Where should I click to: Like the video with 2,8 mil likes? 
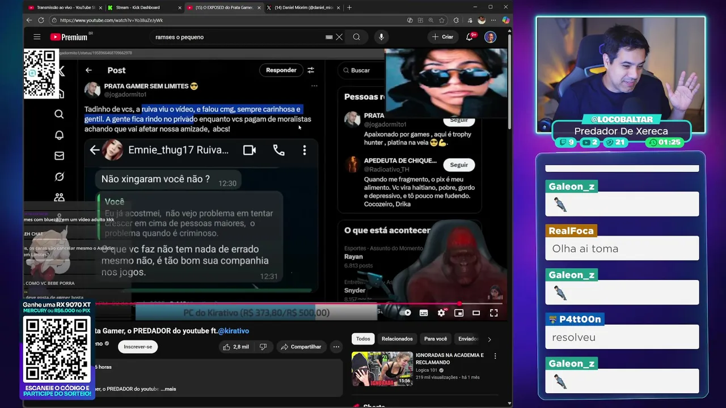point(236,347)
